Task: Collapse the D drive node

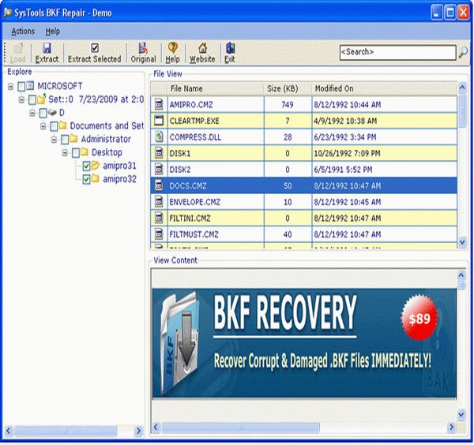Action: 32,113
